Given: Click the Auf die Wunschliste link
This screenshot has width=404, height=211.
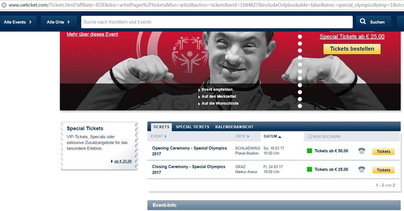Looking at the screenshot, I should 220,103.
